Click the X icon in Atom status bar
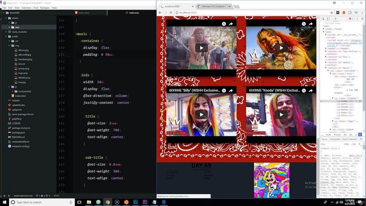This screenshot has height=206, width=366. pos(9,196)
